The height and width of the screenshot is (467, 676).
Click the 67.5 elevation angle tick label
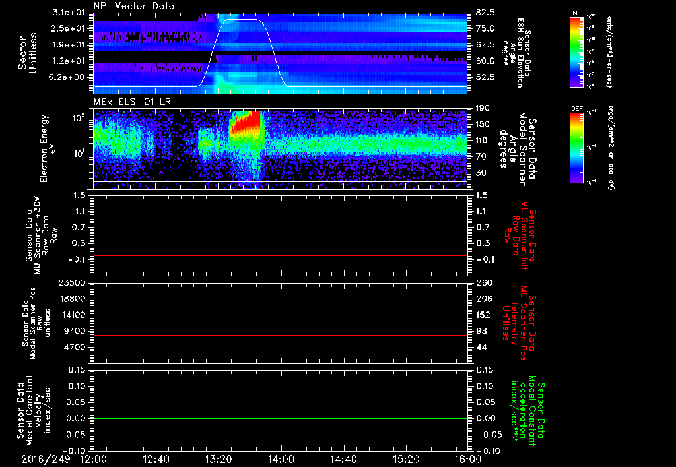485,45
